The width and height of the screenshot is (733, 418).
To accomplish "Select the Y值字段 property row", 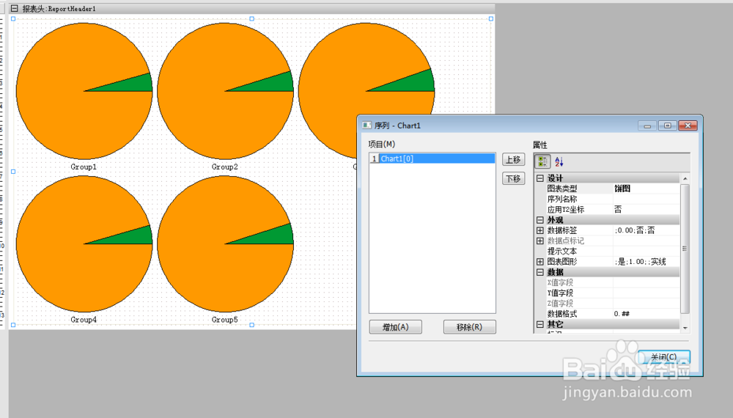I will pos(612,293).
